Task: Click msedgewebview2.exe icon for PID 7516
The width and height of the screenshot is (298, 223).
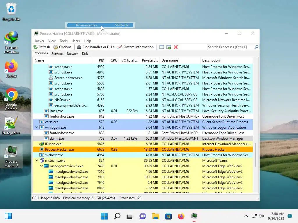Action: pos(51,171)
